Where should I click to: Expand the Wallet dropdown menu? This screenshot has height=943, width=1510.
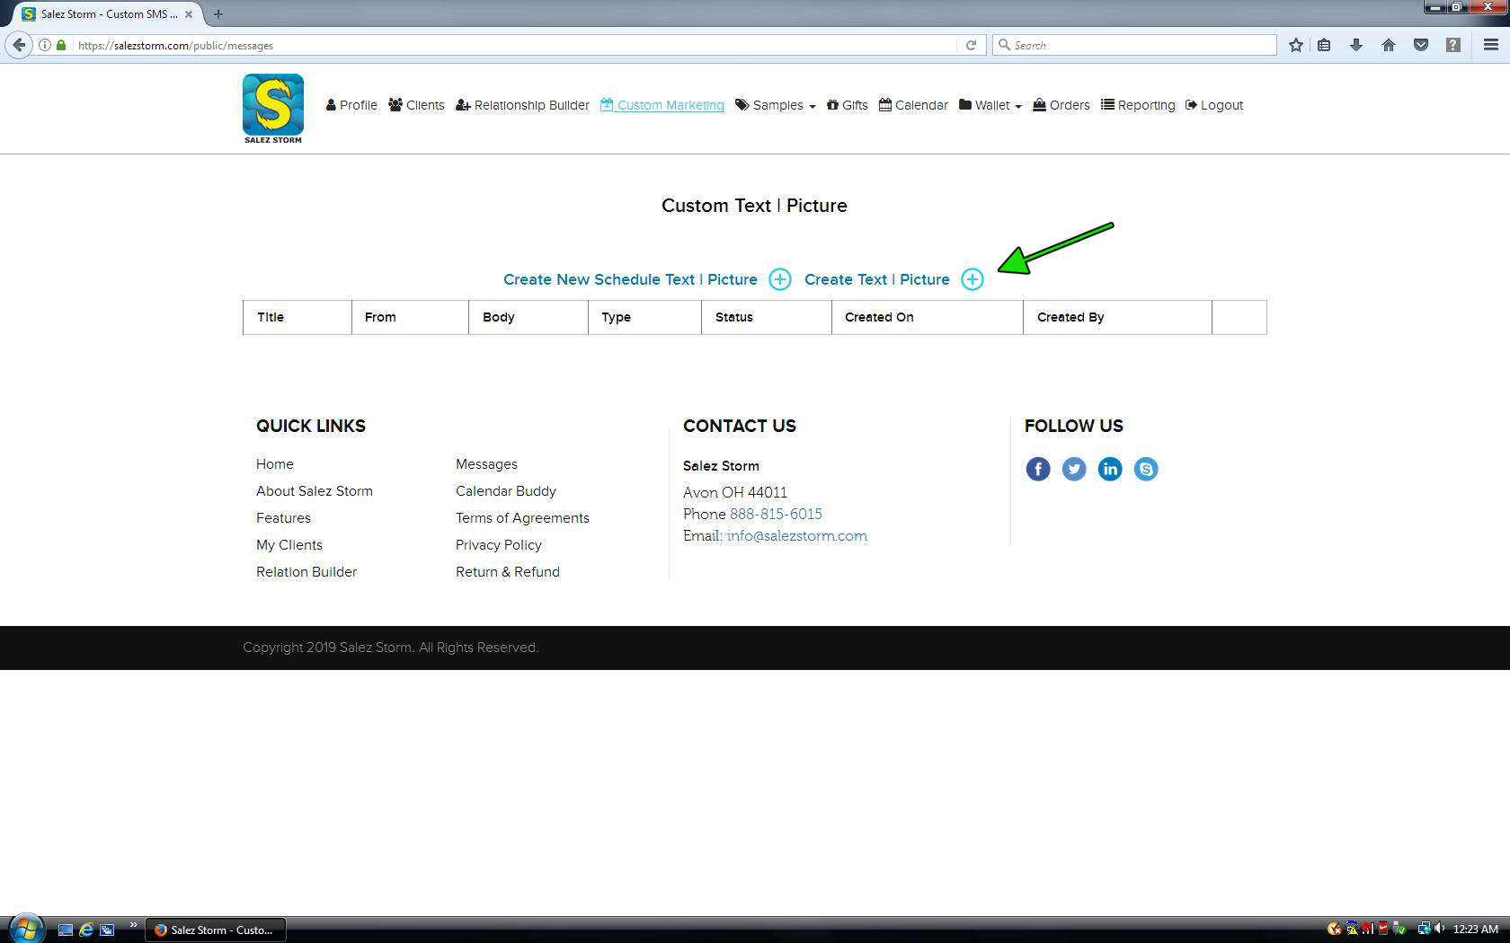990,105
